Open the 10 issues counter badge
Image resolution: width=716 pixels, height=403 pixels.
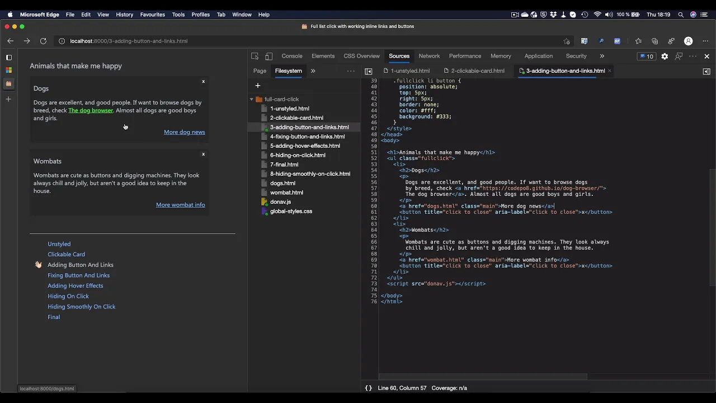[x=646, y=56]
